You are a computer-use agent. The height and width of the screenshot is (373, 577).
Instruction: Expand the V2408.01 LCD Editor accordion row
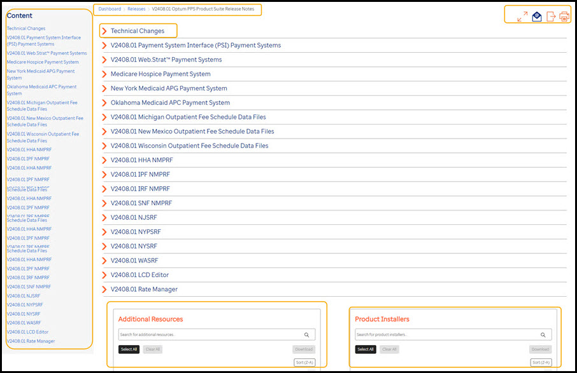click(334, 275)
